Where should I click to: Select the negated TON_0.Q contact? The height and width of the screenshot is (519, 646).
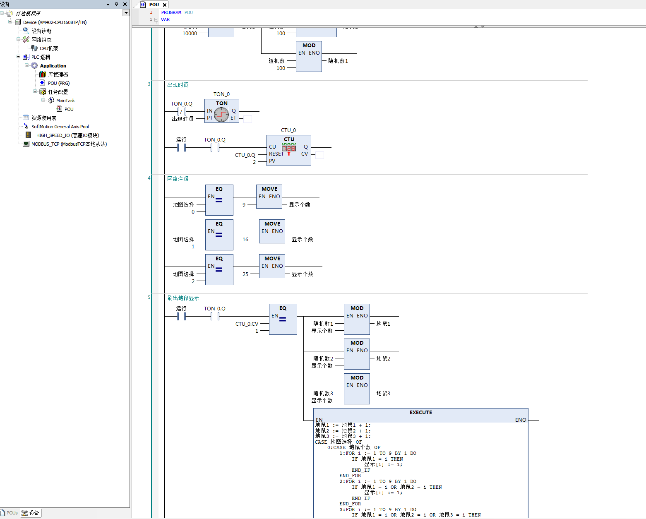(x=182, y=111)
